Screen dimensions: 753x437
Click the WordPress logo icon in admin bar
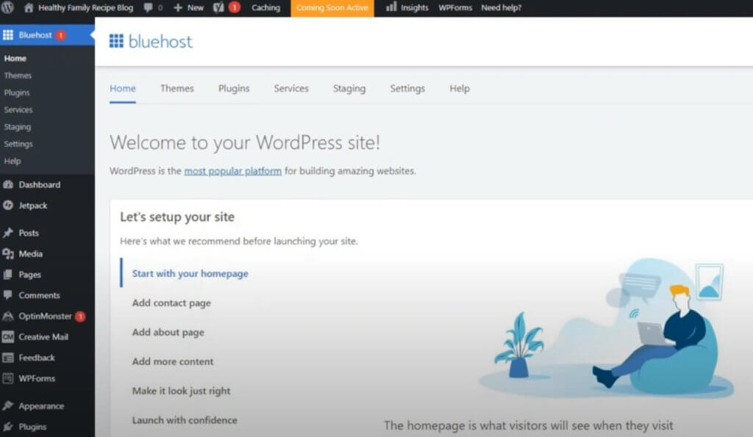point(7,7)
